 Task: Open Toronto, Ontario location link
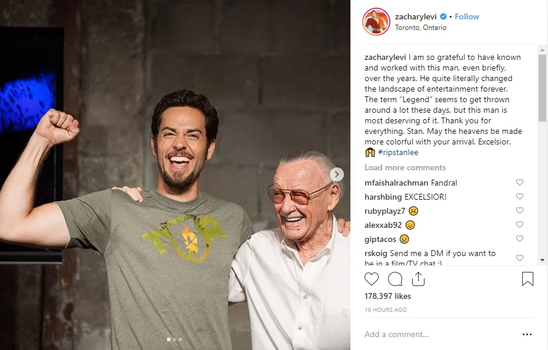[420, 28]
